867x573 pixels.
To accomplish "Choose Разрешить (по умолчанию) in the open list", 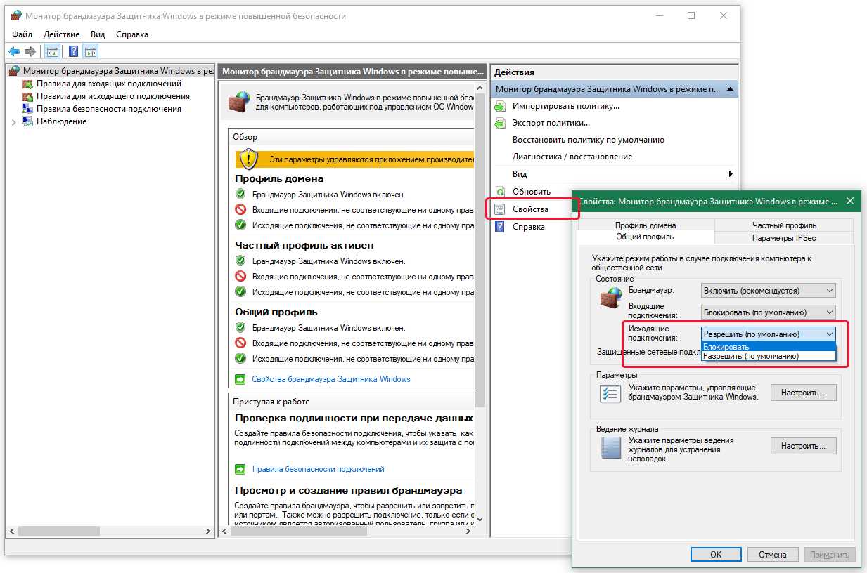I will coord(769,356).
